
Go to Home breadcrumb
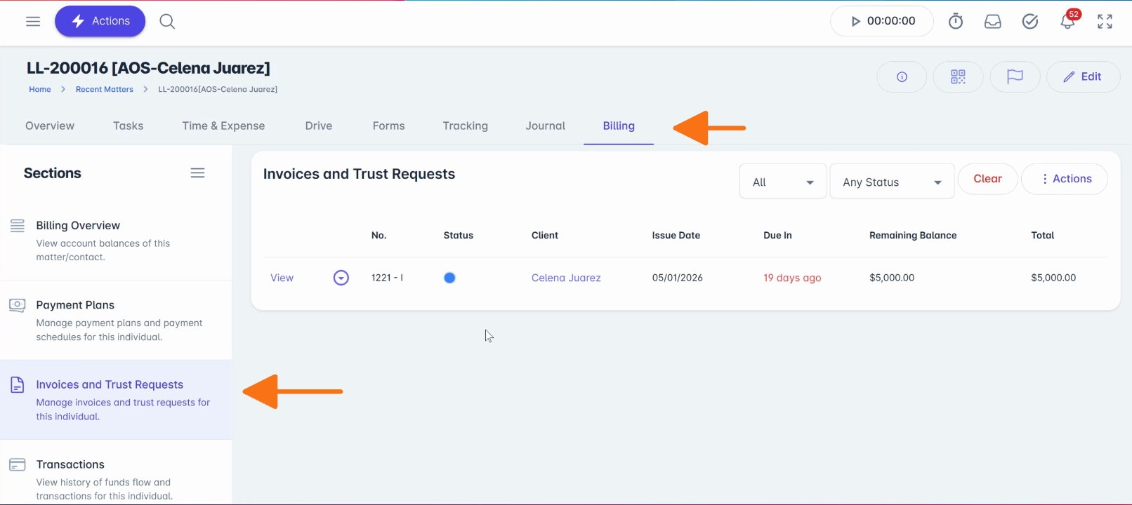click(x=40, y=89)
